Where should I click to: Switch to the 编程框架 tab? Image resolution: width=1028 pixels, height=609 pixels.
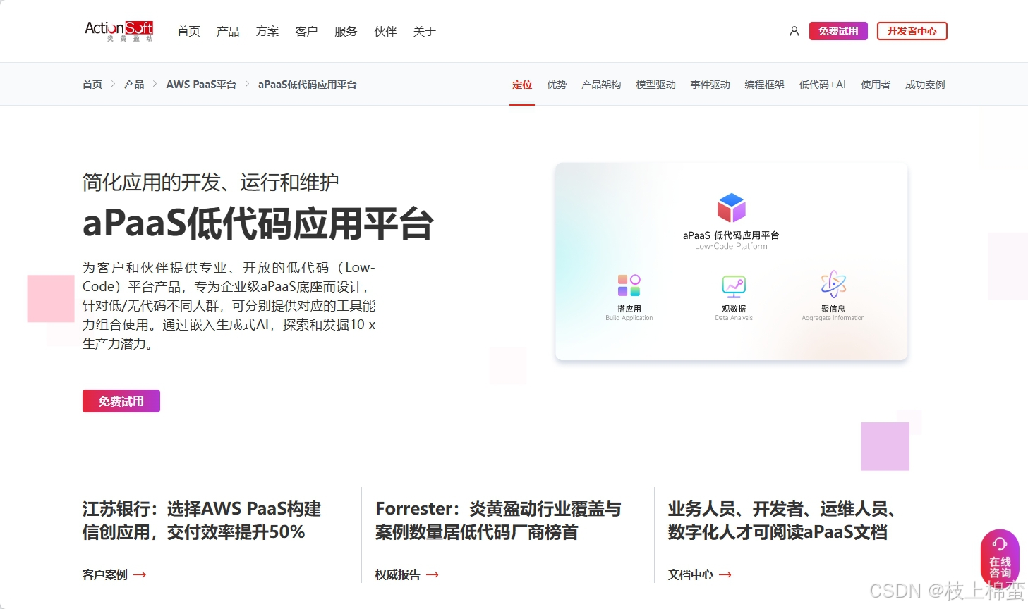pos(764,85)
